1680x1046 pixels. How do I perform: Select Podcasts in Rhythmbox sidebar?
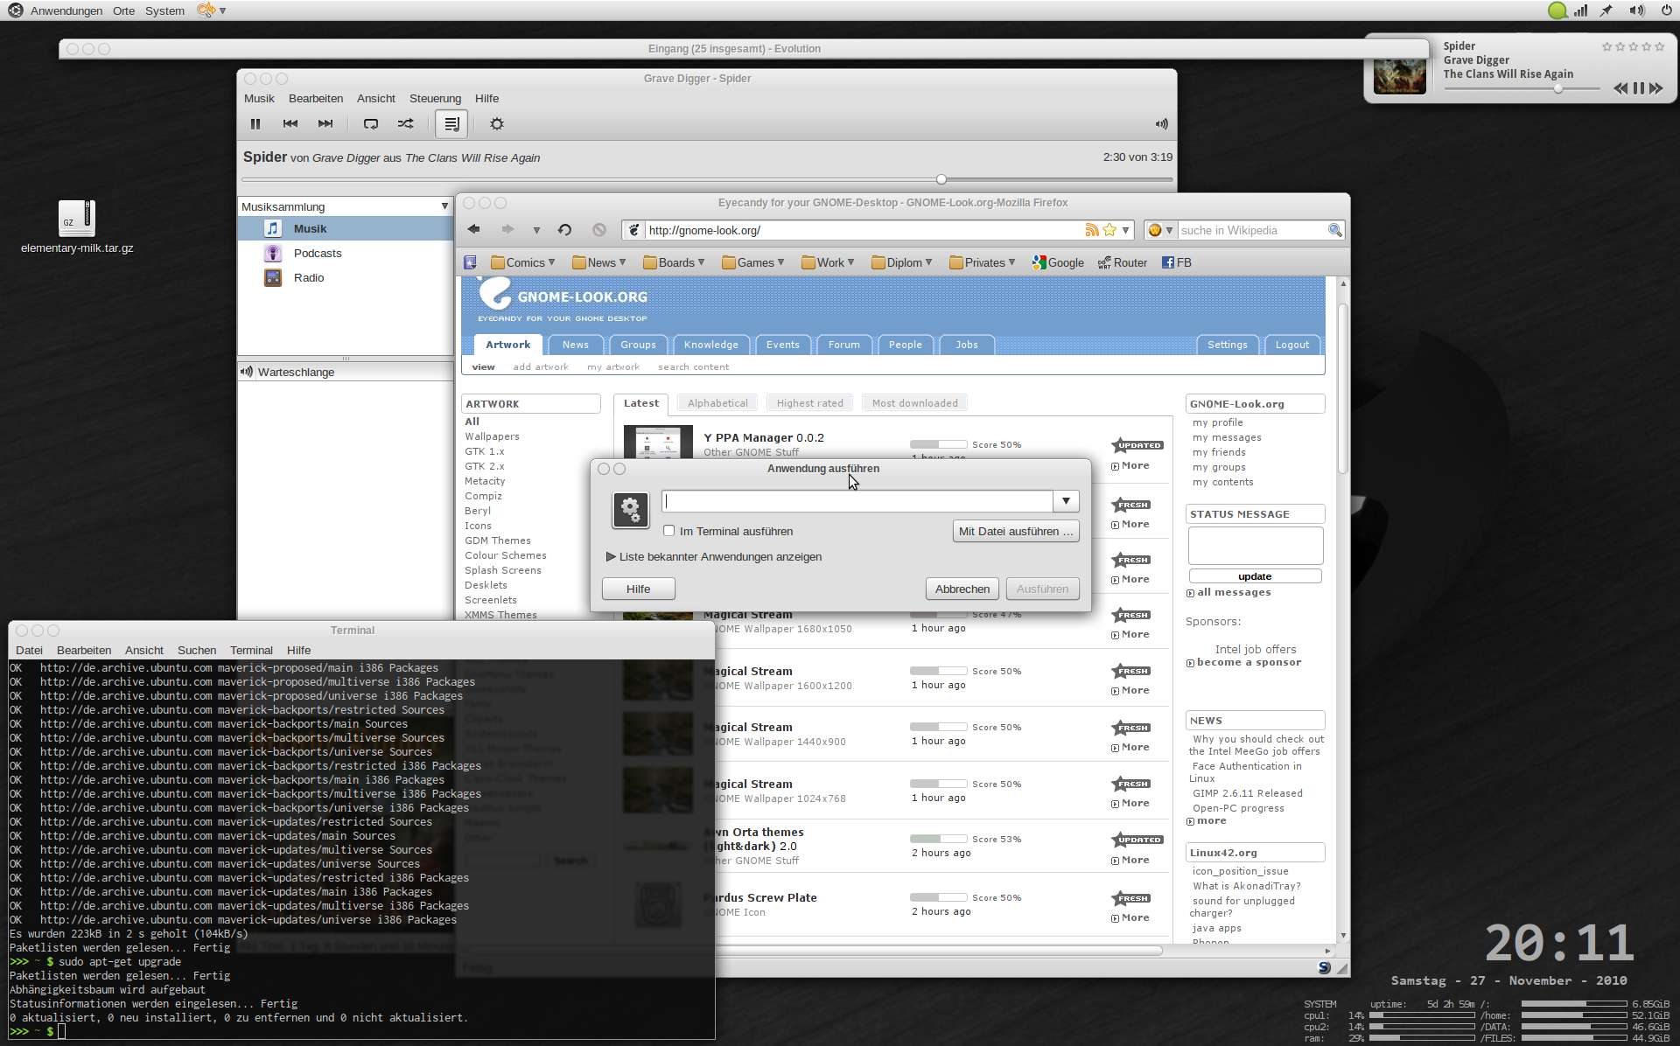pyautogui.click(x=318, y=254)
